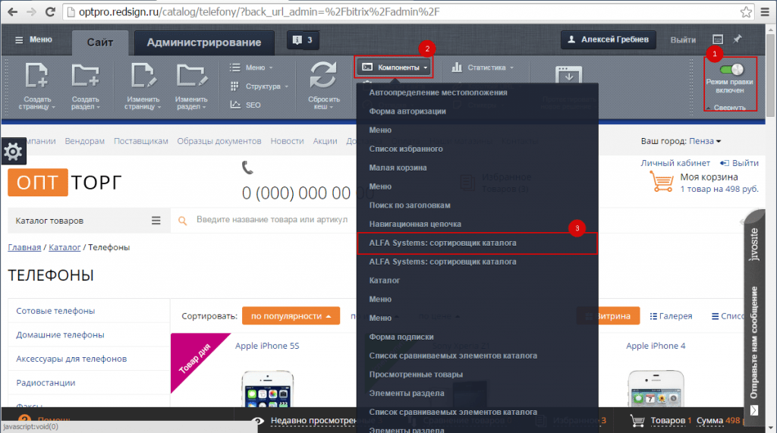Open the Личный кабинет link

675,163
